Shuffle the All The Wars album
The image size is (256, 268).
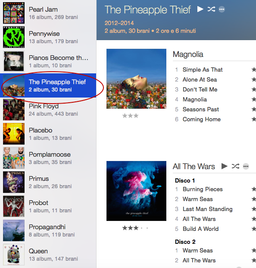(235, 166)
